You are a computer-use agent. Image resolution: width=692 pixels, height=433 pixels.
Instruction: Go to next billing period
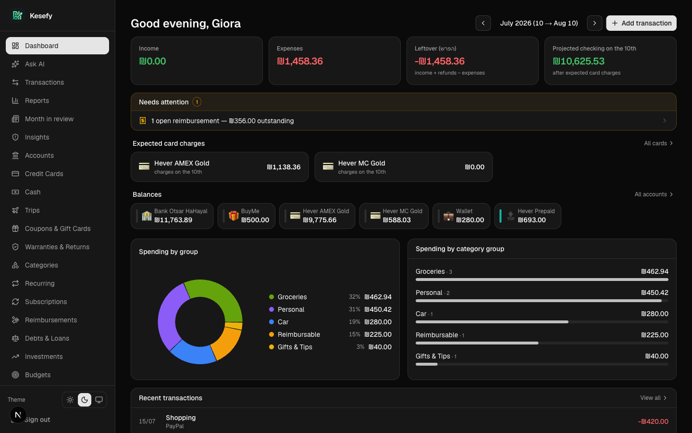tap(594, 23)
